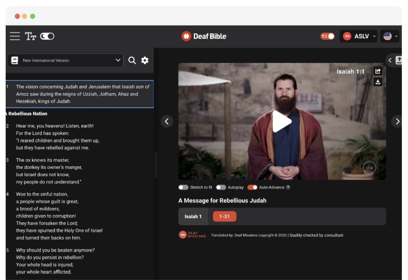Image resolution: width=408 pixels, height=280 pixels.
Task: Click the 1-31 verse range button
Action: click(224, 217)
